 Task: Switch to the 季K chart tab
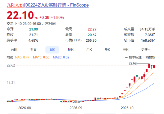(x=107, y=50)
